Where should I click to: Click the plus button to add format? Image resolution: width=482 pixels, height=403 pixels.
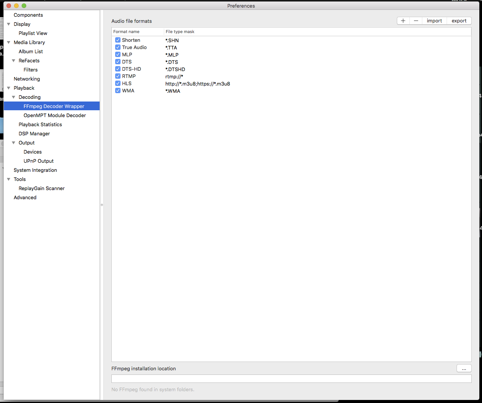pos(403,21)
